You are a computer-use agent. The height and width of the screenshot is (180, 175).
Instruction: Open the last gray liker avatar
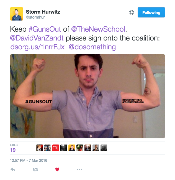[104, 148]
